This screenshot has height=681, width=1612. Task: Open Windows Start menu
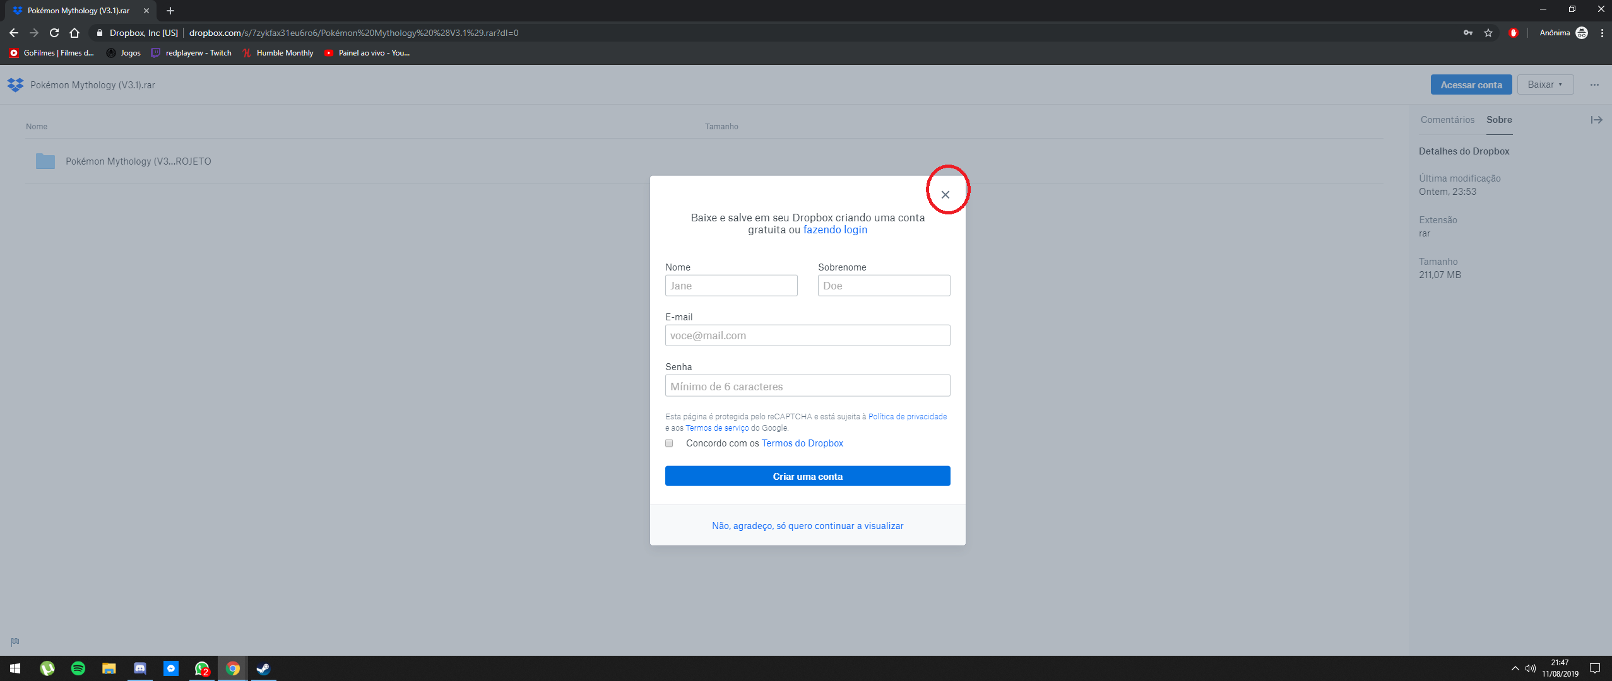[x=15, y=668]
